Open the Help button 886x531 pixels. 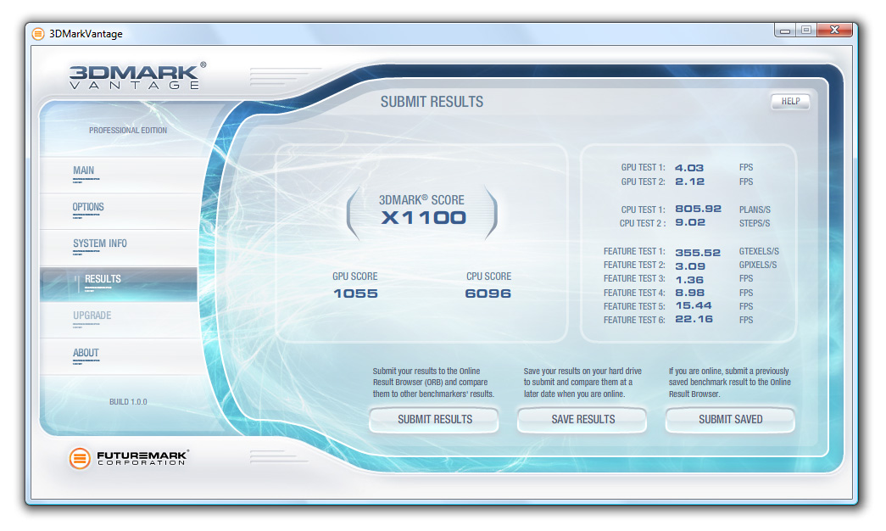790,102
